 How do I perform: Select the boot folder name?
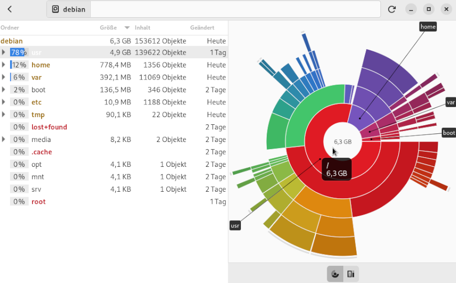click(x=39, y=90)
